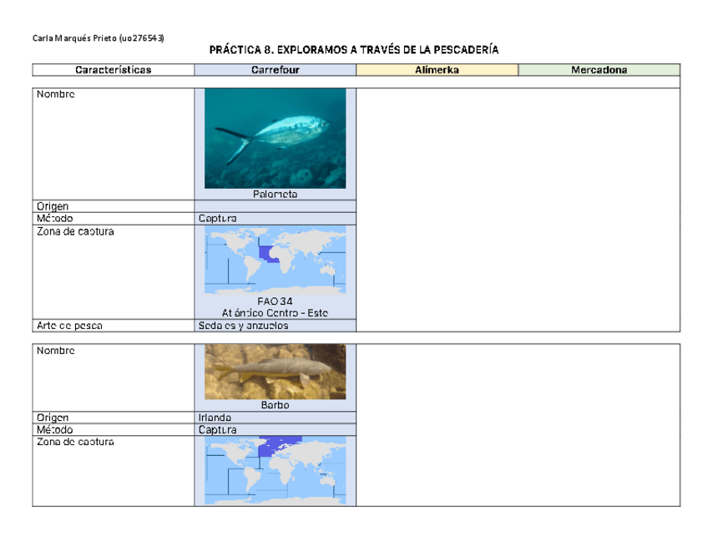This screenshot has height=547, width=708.
Task: Select the Carrefour column header
Action: pyautogui.click(x=275, y=70)
